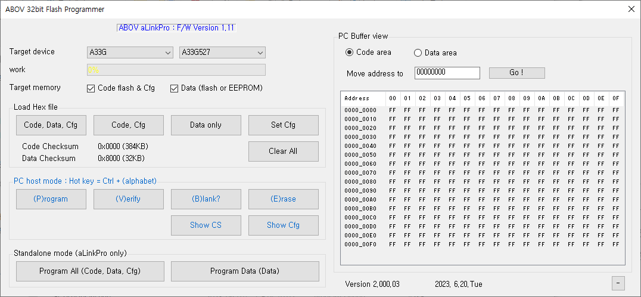The height and width of the screenshot is (297, 641).
Task: Toggle the Code flash & Cfg checkbox
Action: pos(91,88)
